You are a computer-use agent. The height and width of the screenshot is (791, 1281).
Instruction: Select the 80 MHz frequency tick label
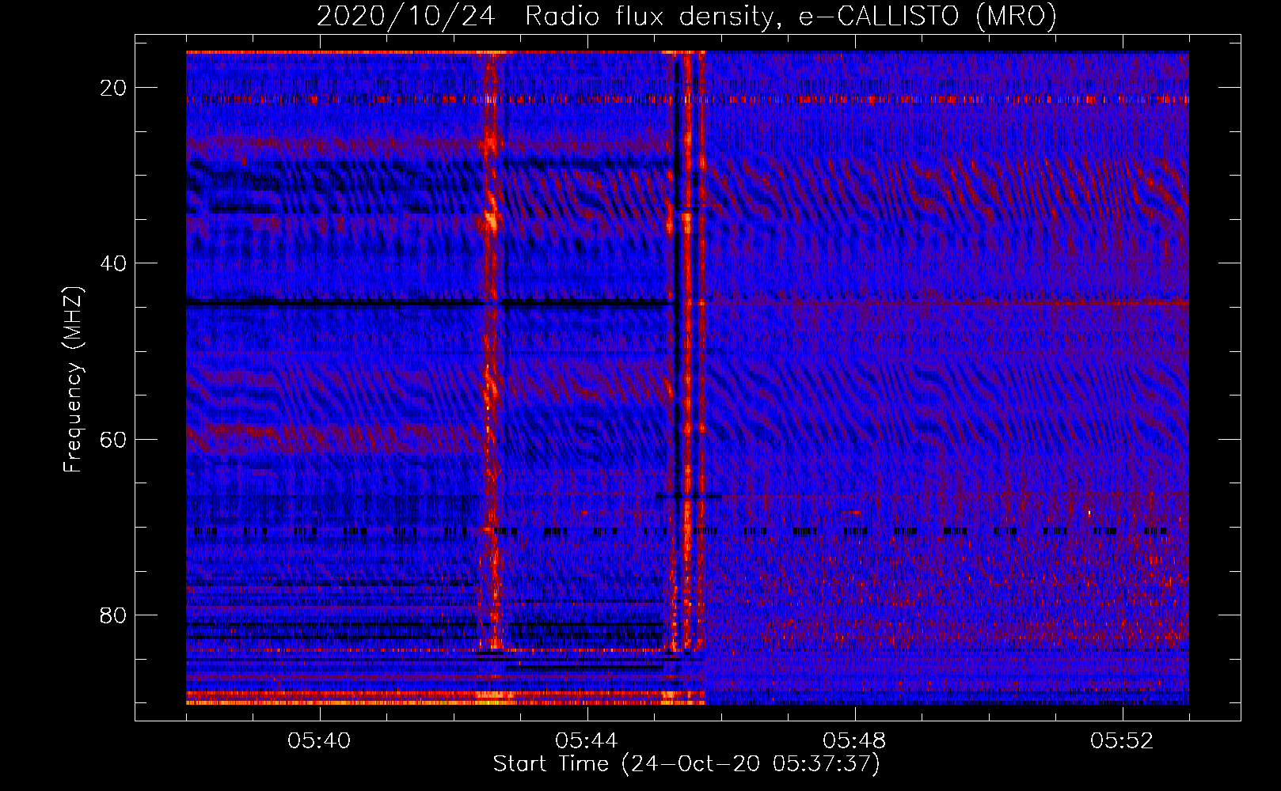113,615
